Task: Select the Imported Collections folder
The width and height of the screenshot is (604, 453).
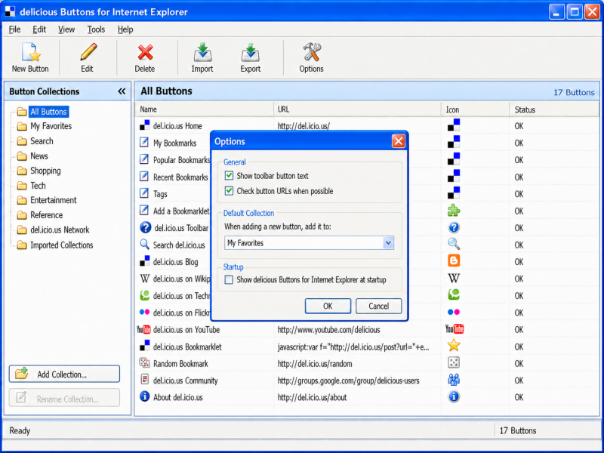Action: point(62,245)
